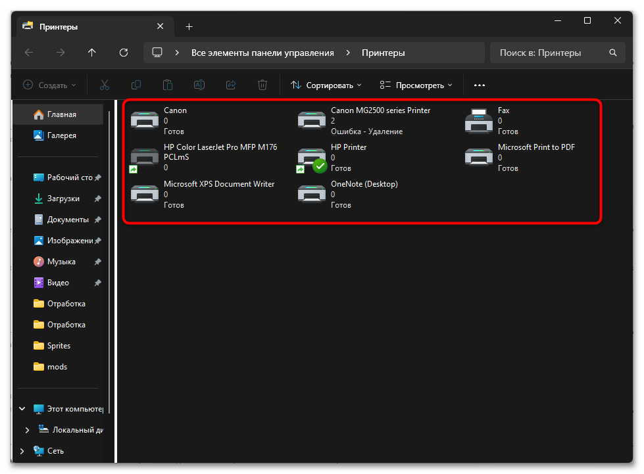Open the Просмотреть view dropdown
The image size is (644, 474).
pyautogui.click(x=416, y=85)
